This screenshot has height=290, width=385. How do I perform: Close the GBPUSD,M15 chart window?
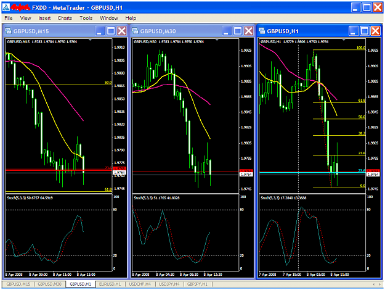(122, 31)
